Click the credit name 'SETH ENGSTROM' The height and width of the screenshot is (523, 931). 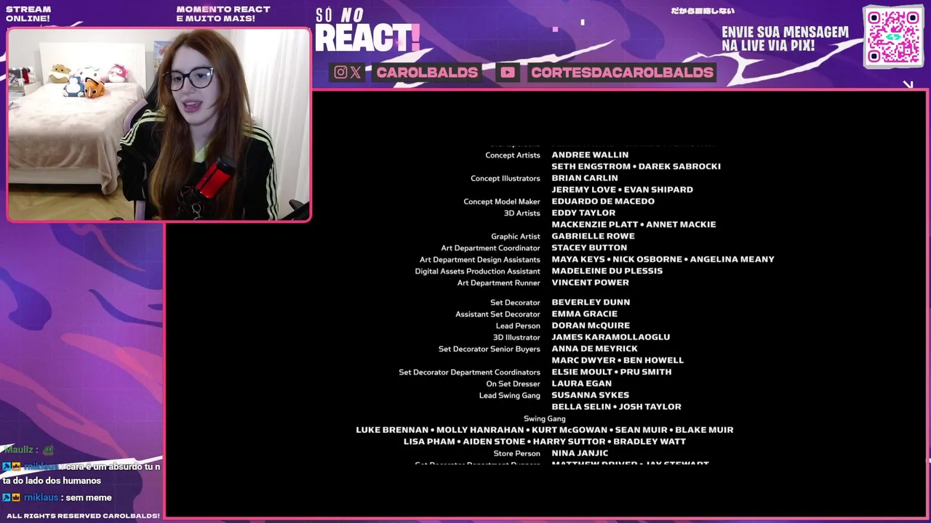(x=591, y=166)
